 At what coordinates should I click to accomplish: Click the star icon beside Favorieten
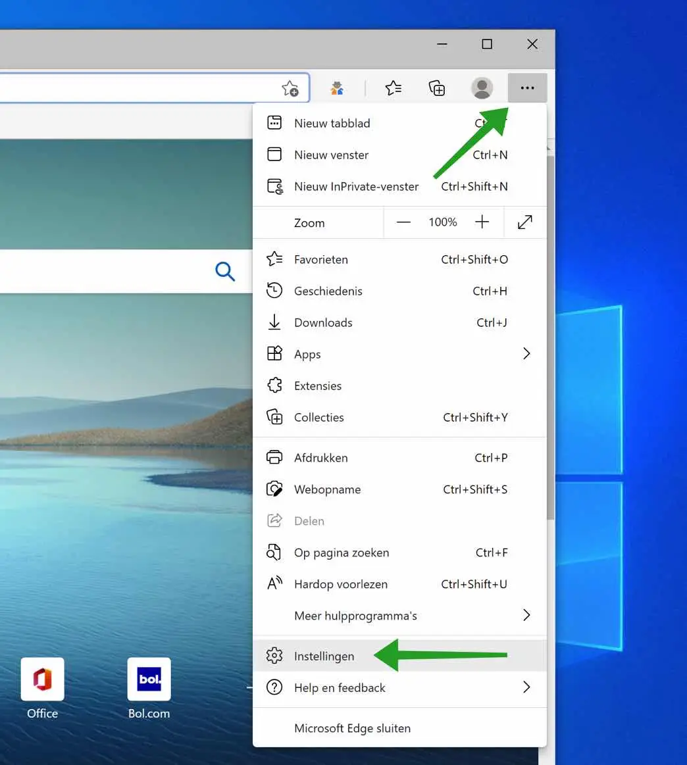[x=274, y=259]
